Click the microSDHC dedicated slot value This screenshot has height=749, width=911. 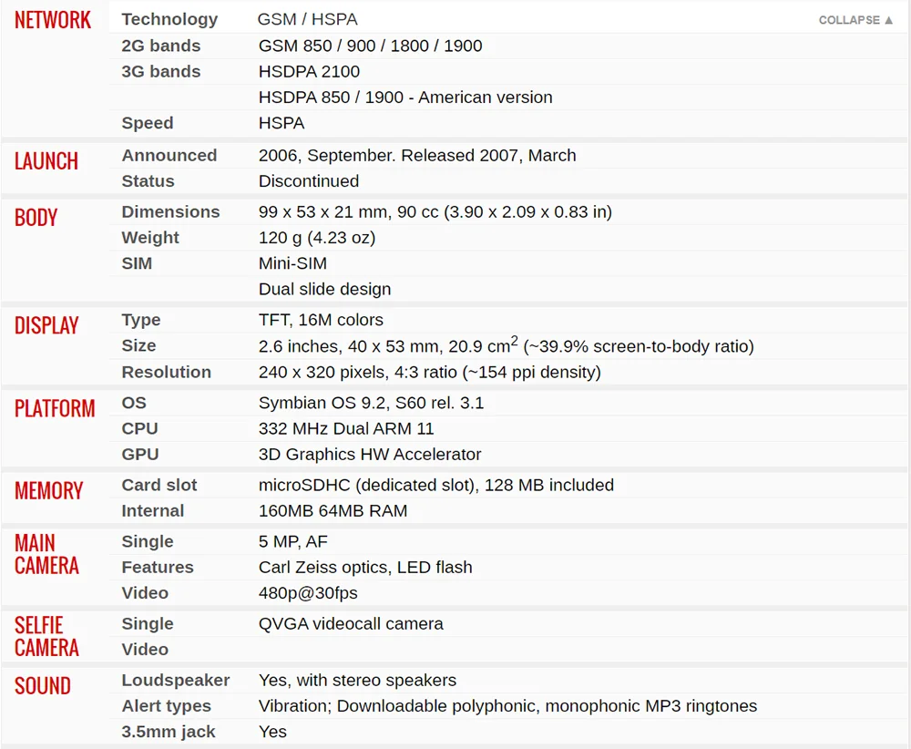436,485
